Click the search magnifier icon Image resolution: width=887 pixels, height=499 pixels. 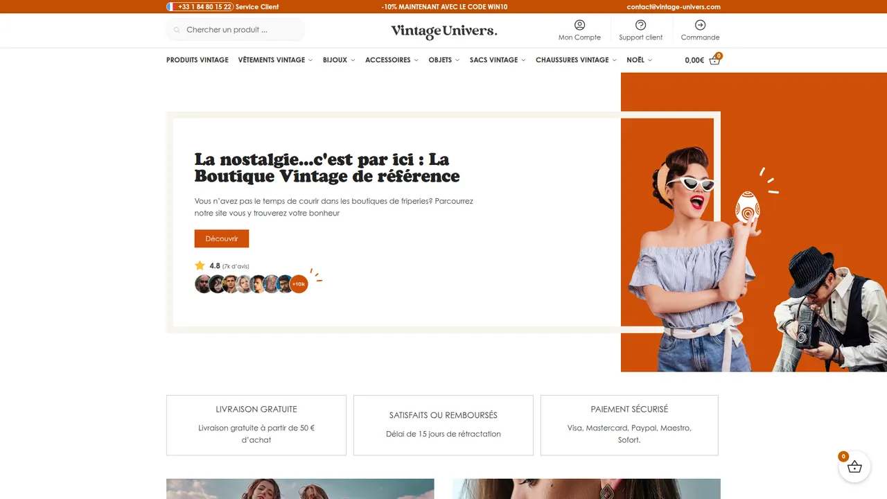coord(177,30)
